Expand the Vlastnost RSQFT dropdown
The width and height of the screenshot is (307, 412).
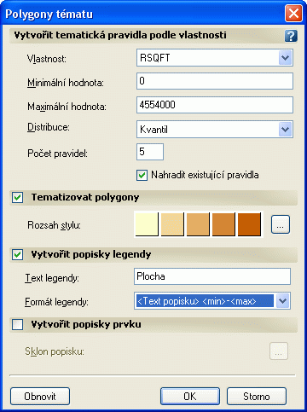285,58
